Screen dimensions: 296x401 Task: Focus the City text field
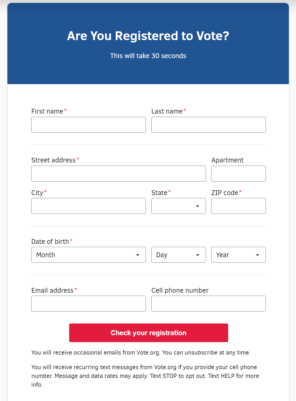click(x=89, y=206)
